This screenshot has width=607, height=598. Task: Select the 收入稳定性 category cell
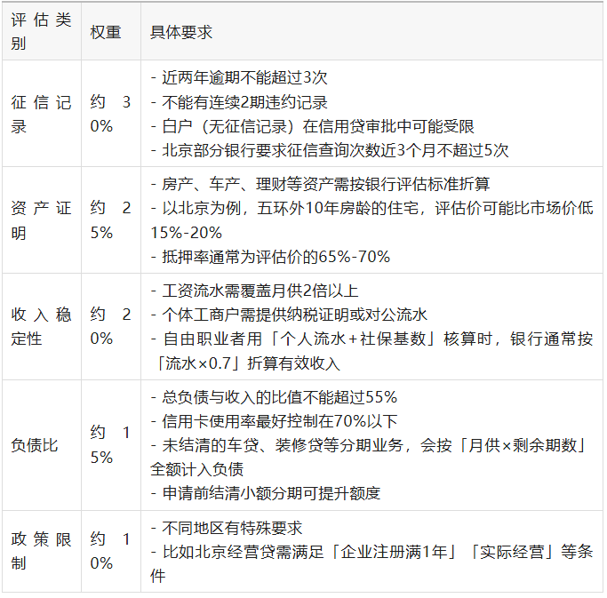(41, 327)
